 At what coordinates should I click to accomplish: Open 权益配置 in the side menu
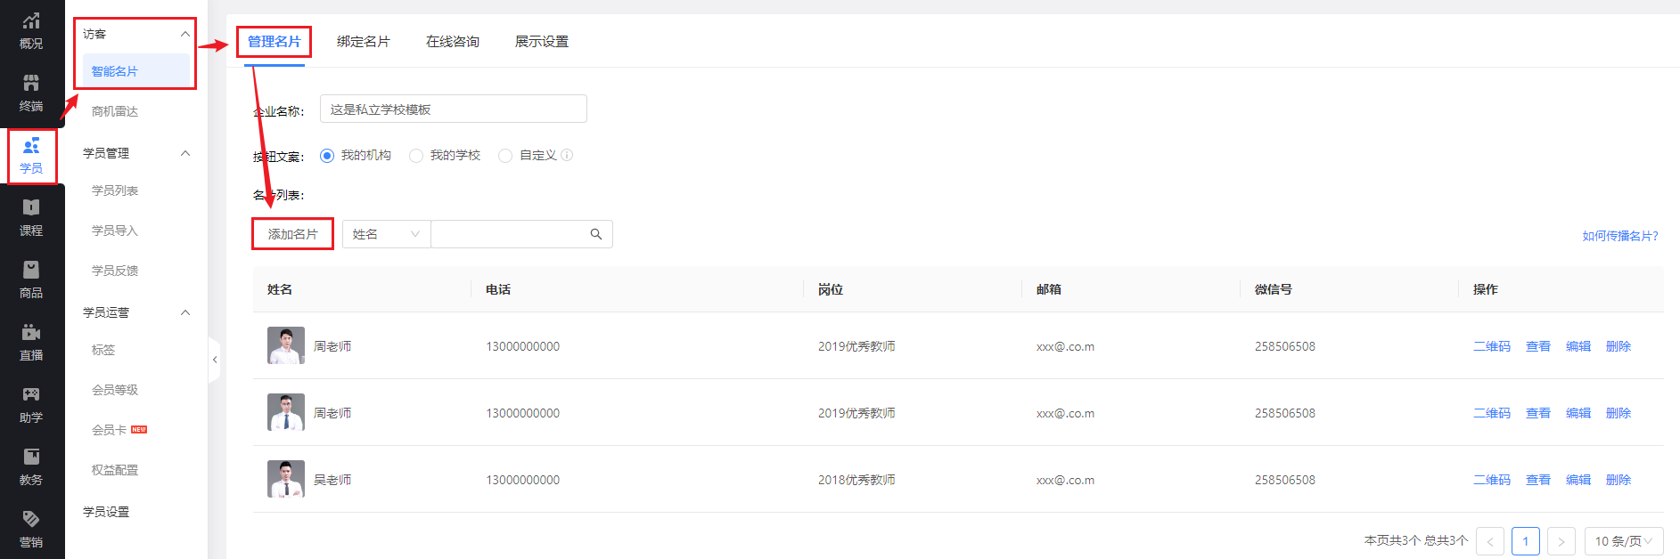coord(115,470)
